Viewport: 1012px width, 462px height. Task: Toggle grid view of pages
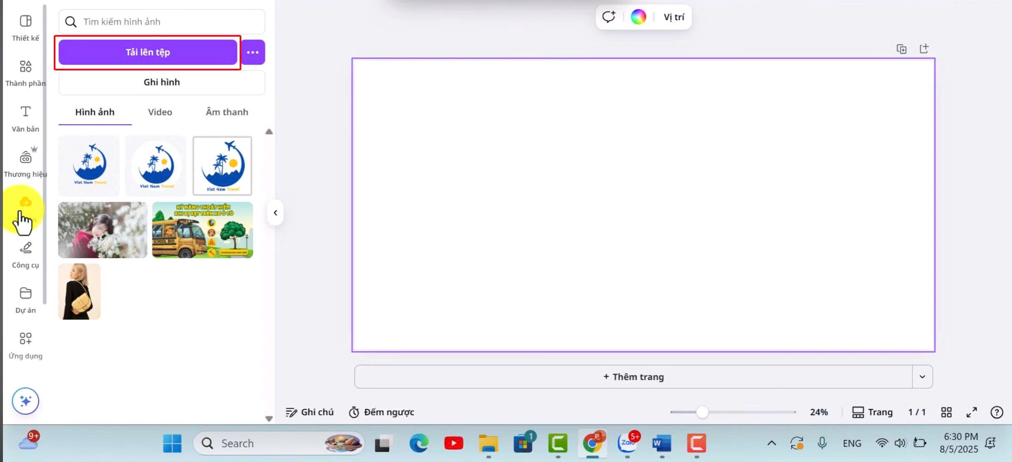946,412
